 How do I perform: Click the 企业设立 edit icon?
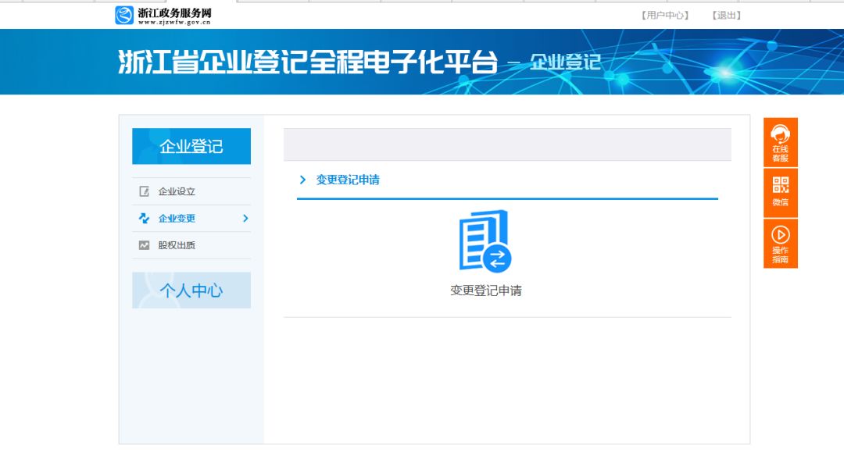(x=145, y=191)
